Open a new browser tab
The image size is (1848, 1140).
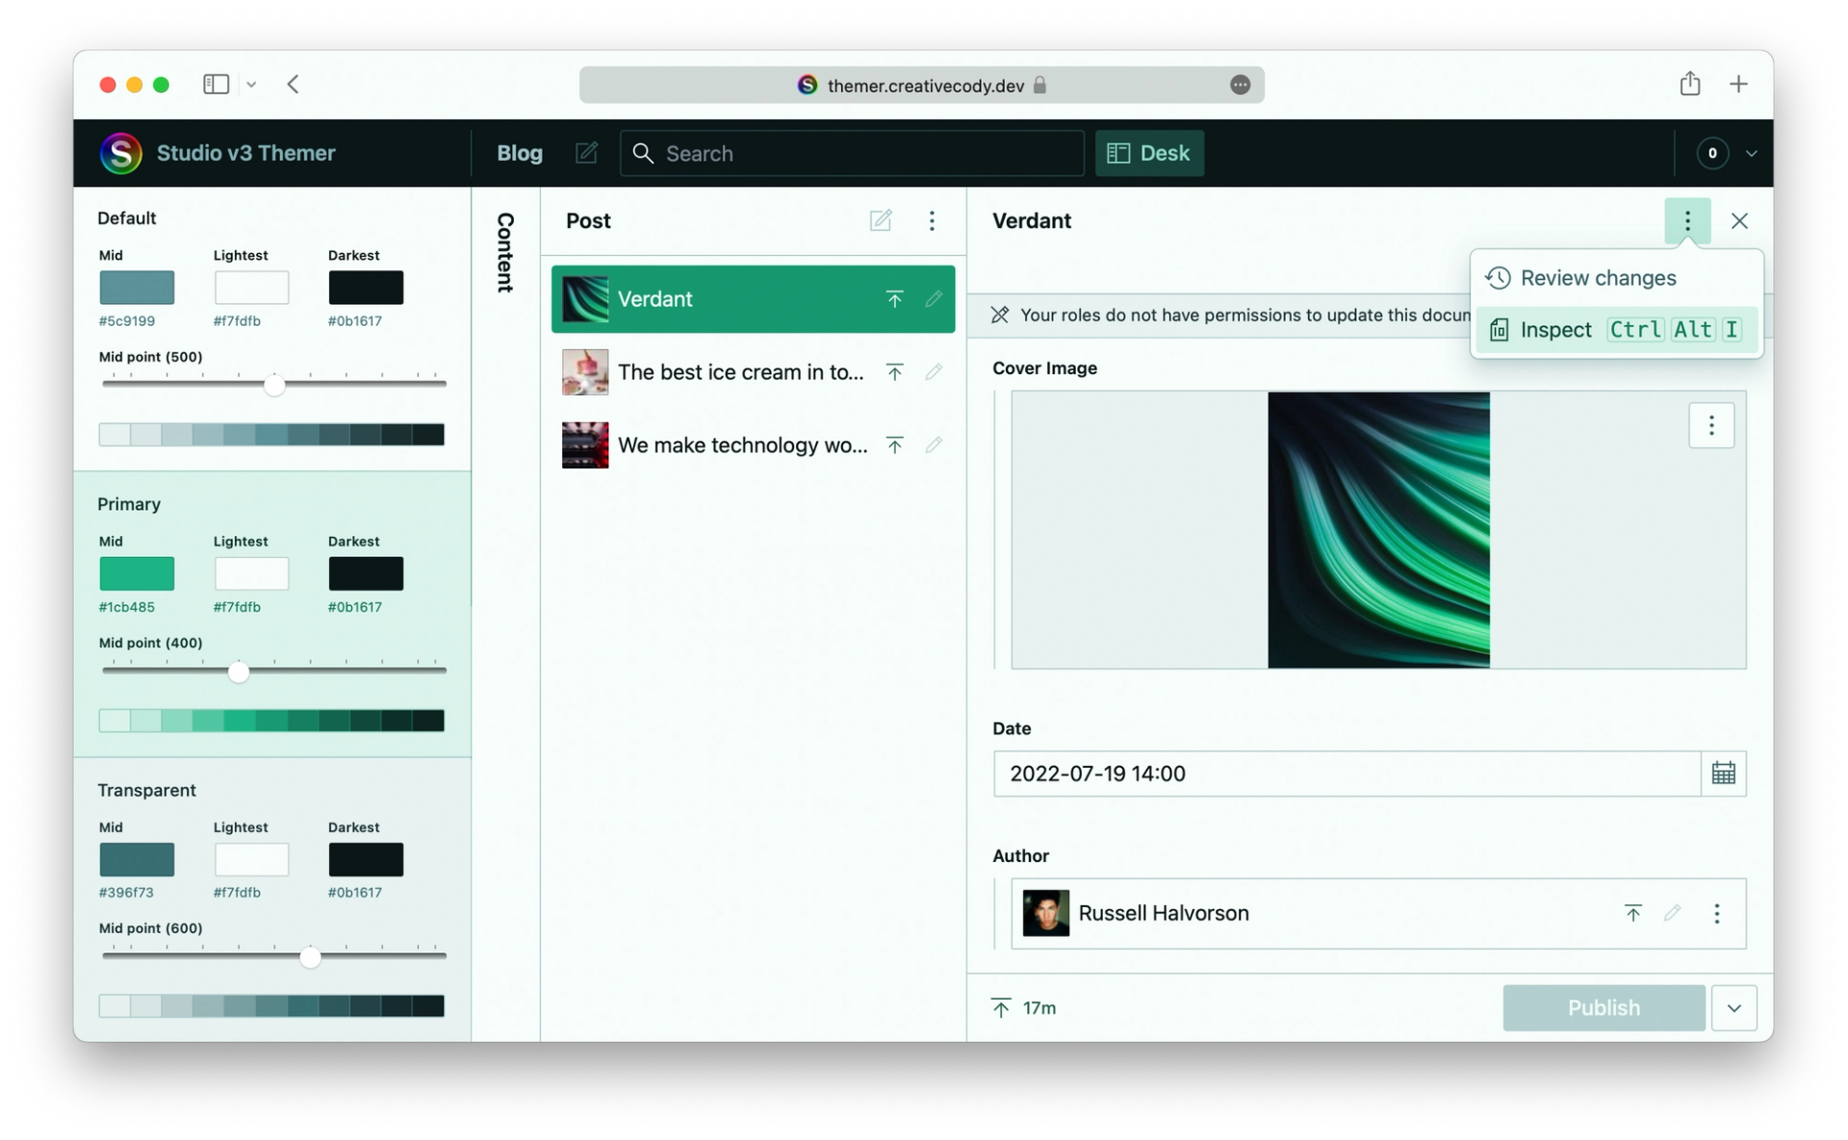[x=1737, y=84]
